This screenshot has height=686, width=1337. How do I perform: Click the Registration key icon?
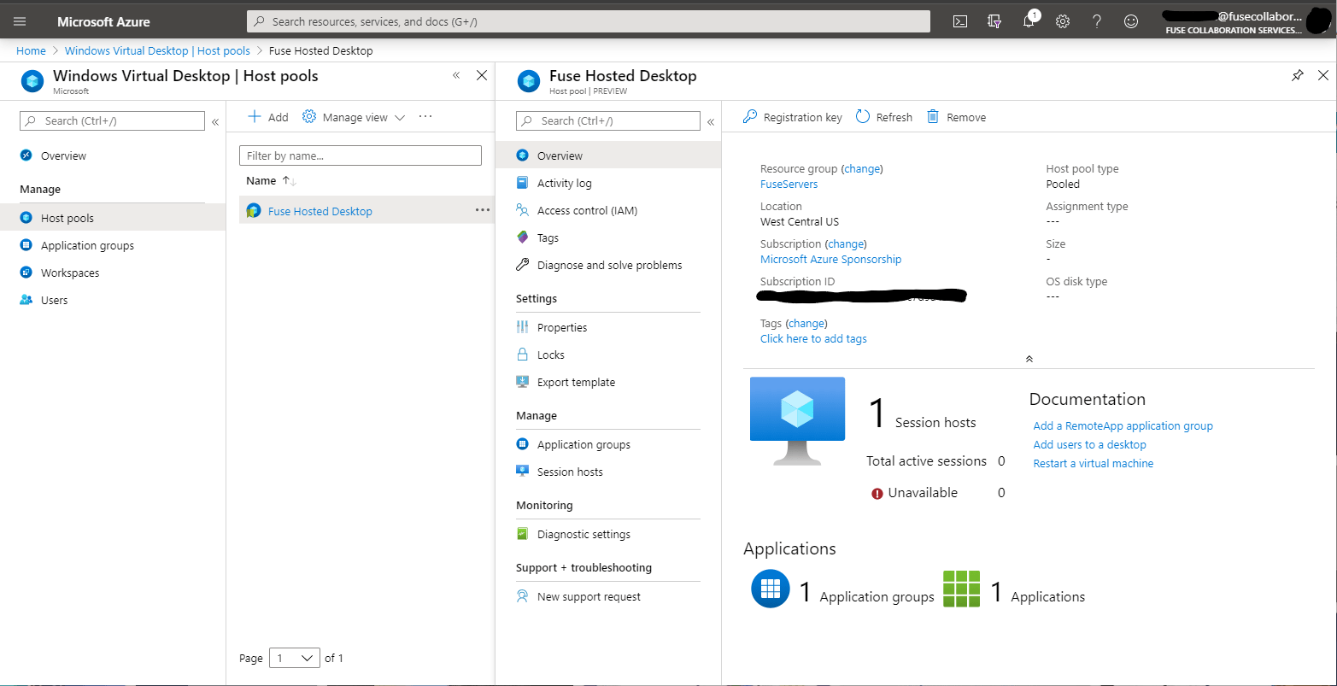coord(750,117)
